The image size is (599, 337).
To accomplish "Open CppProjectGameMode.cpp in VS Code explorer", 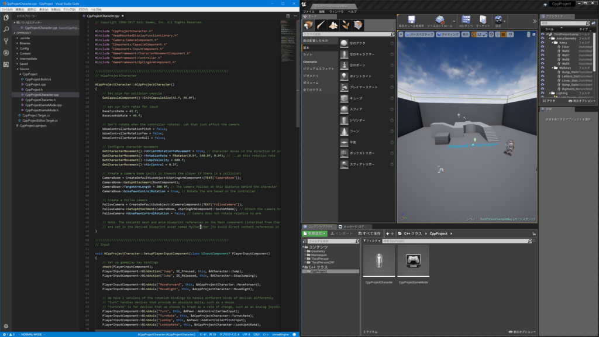I will 43,105.
